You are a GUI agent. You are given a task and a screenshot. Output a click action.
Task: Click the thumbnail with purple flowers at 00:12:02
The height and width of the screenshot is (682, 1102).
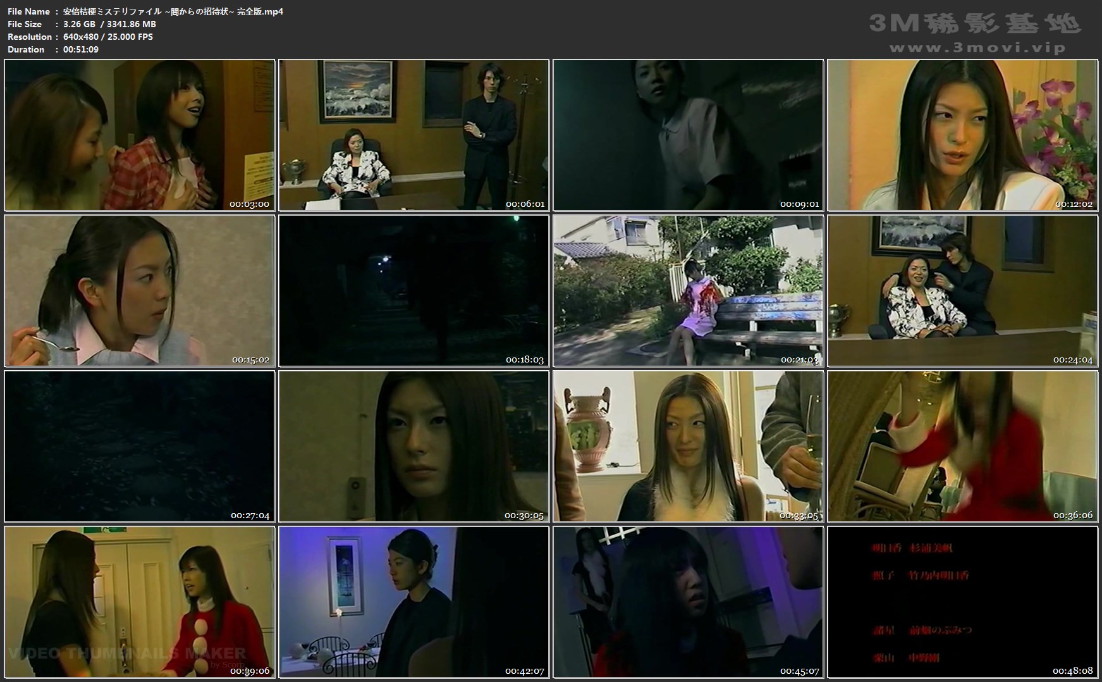[962, 135]
